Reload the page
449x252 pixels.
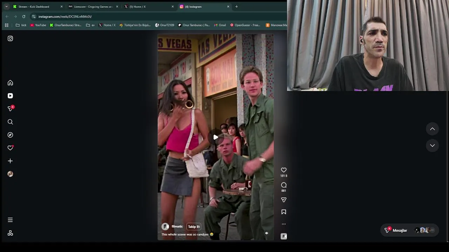coord(24,16)
